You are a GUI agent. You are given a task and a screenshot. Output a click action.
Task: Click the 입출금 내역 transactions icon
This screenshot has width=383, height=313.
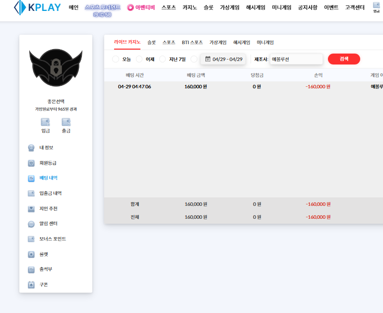31,193
